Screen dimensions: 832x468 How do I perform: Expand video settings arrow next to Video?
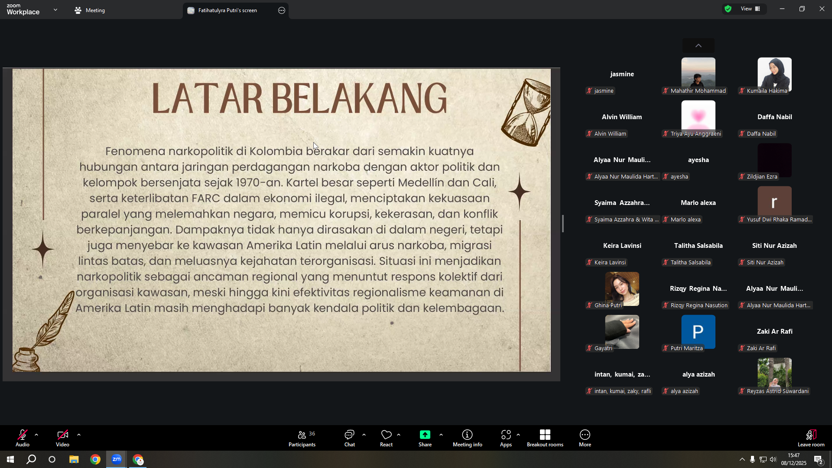tap(79, 435)
